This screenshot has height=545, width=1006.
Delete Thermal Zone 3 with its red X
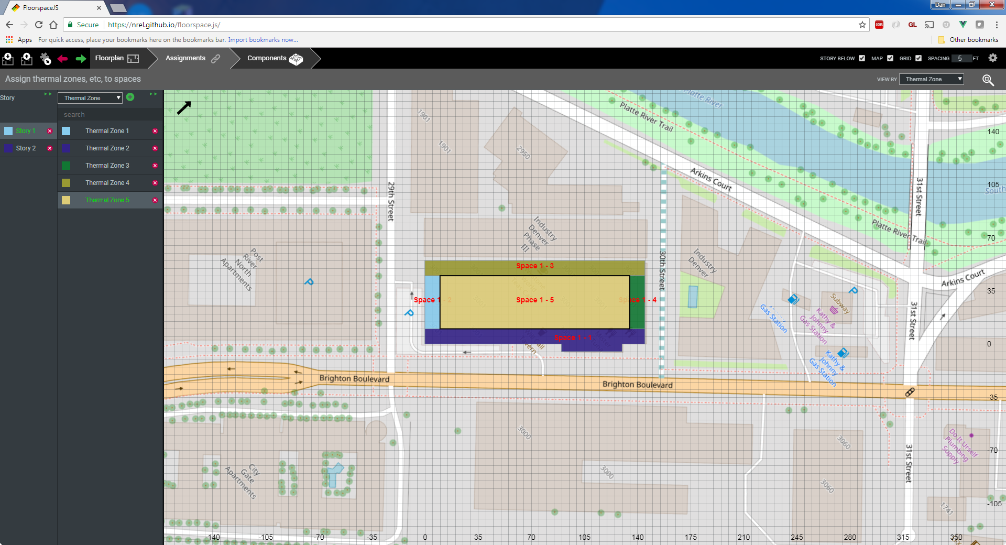tap(155, 166)
